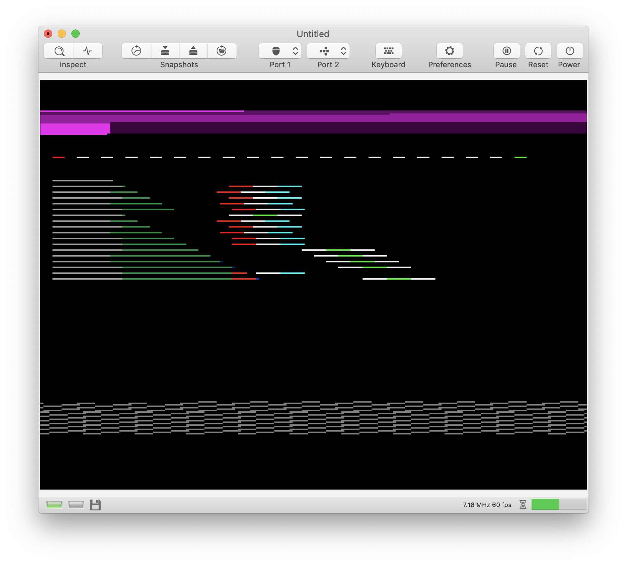Image resolution: width=627 pixels, height=564 pixels.
Task: Click the green power LED in status bar
Action: pos(54,505)
